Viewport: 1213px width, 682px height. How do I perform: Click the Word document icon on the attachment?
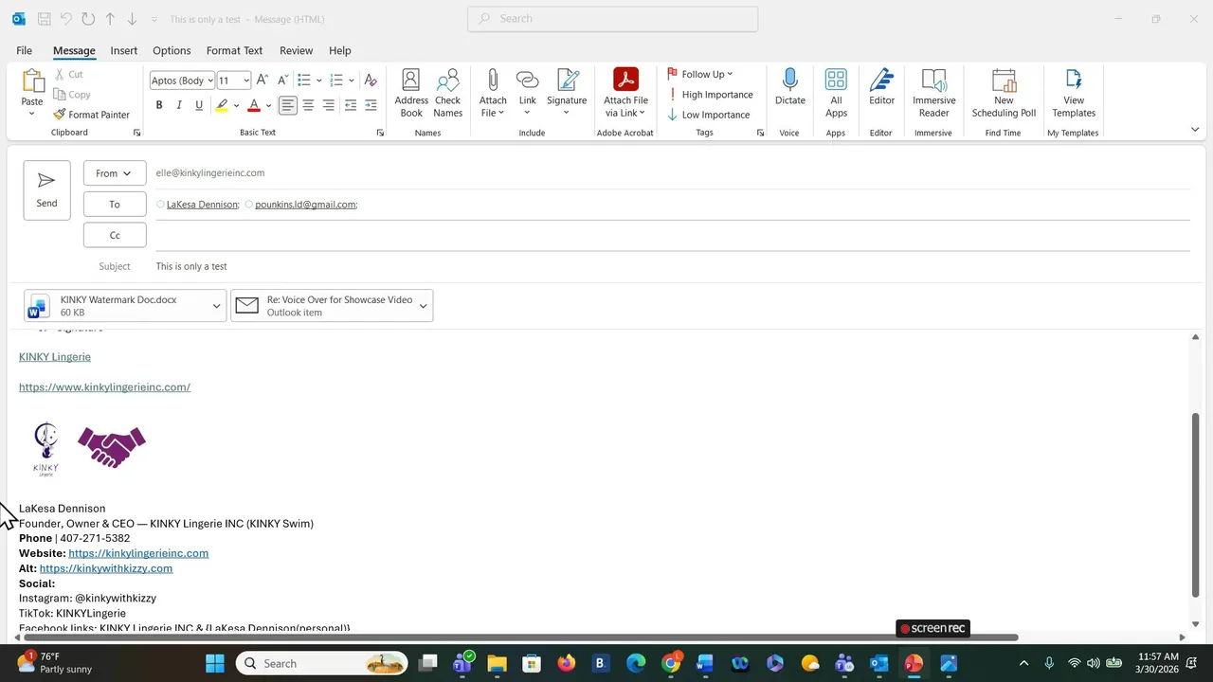[x=39, y=305]
